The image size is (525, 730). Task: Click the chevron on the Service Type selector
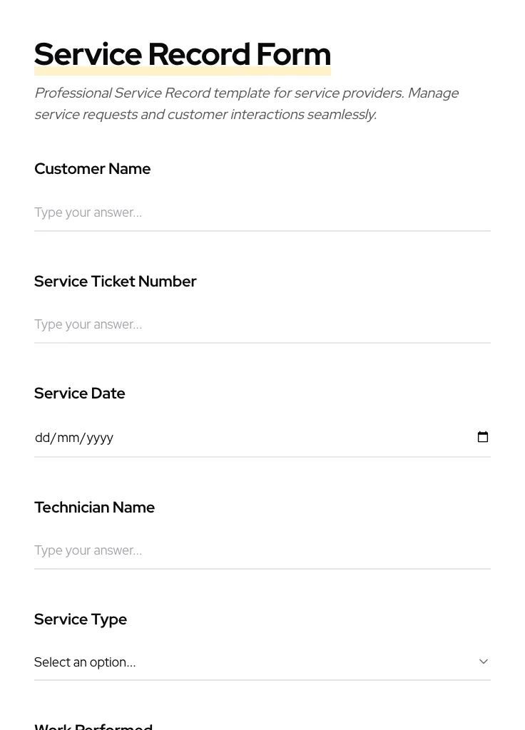tap(483, 662)
